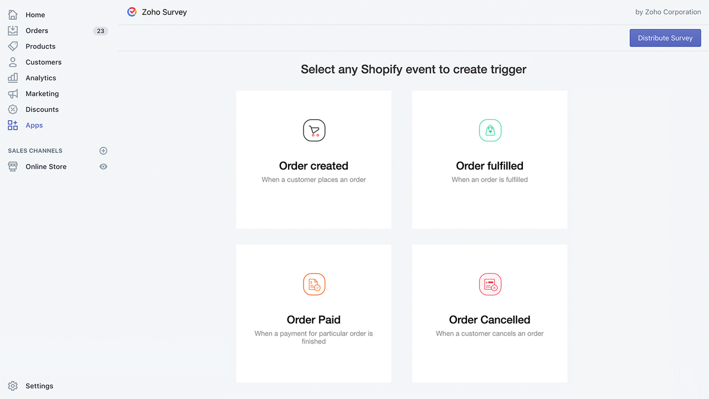The width and height of the screenshot is (709, 399).
Task: Click the Order Paid payment icon
Action: point(314,284)
